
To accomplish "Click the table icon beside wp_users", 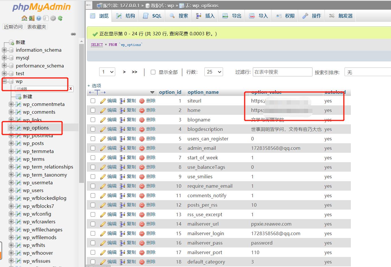I will pyautogui.click(x=18, y=190).
